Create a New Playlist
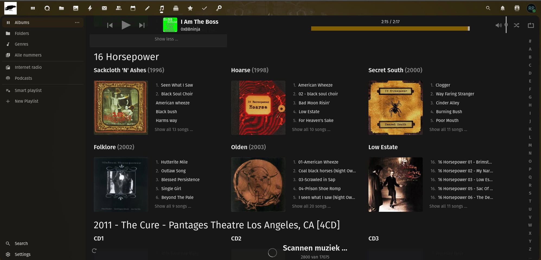 (x=43, y=101)
